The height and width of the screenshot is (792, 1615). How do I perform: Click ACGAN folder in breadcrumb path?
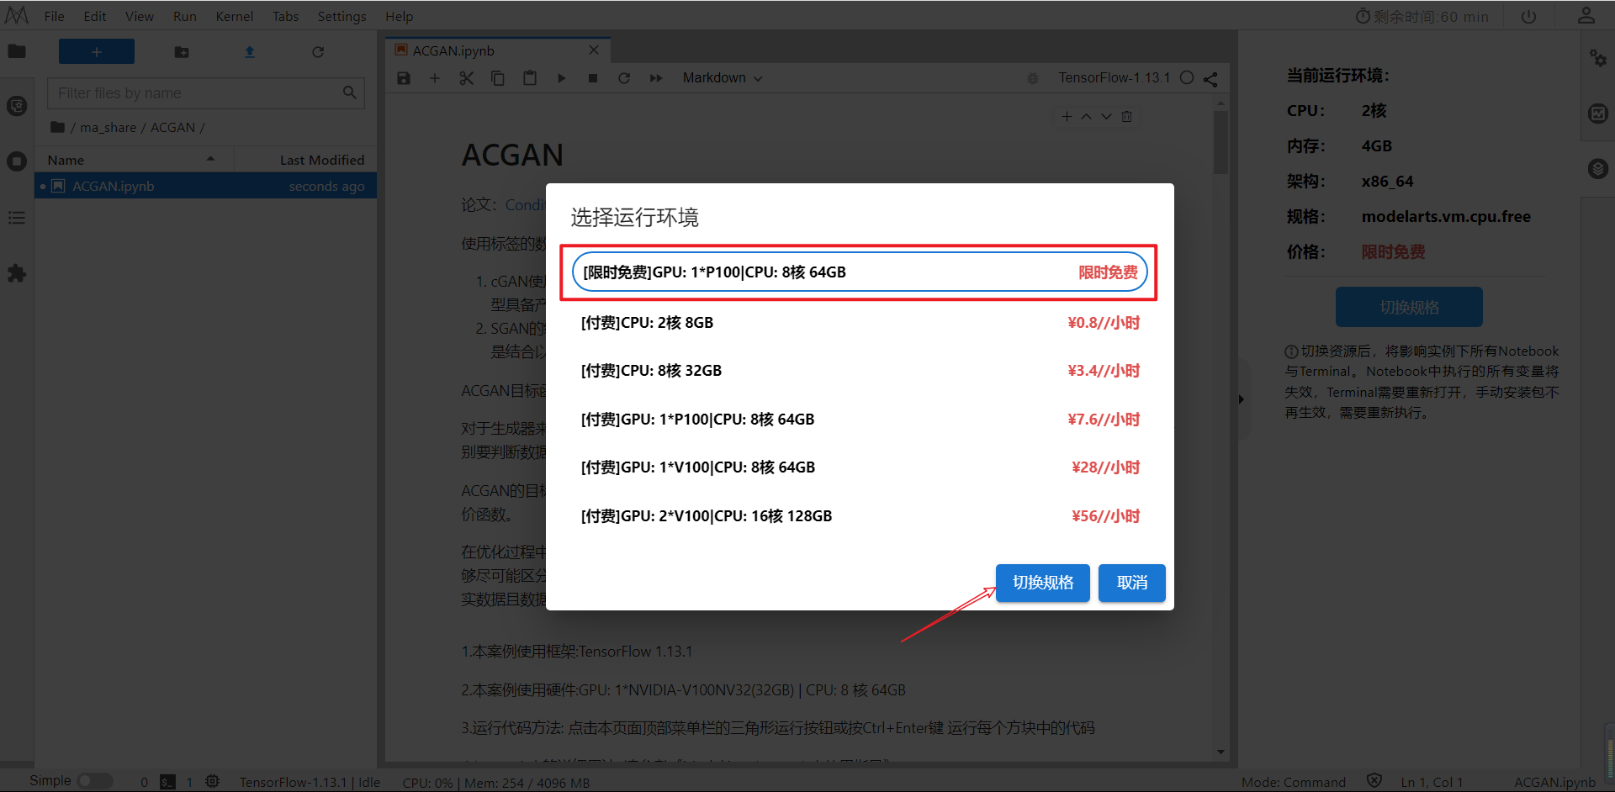click(172, 128)
